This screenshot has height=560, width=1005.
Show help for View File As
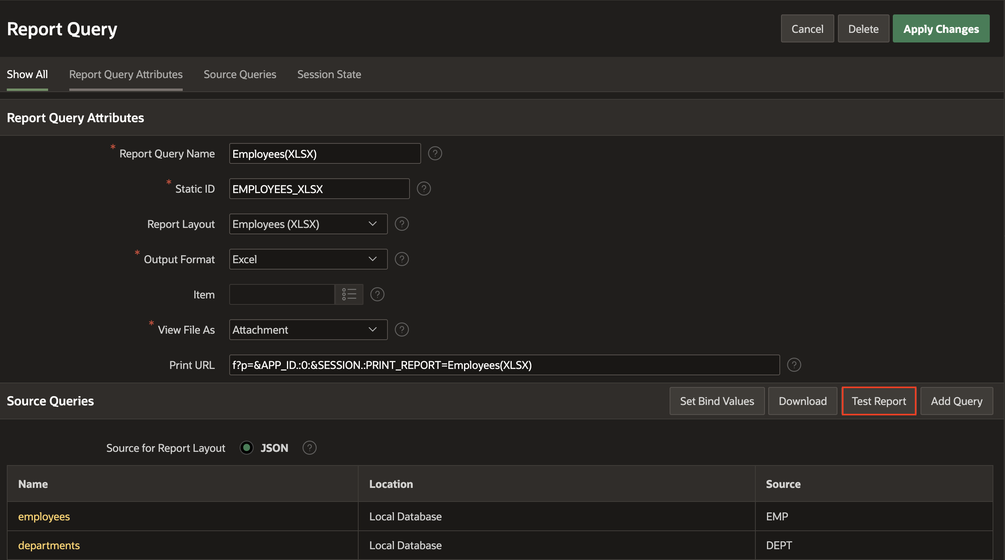402,330
